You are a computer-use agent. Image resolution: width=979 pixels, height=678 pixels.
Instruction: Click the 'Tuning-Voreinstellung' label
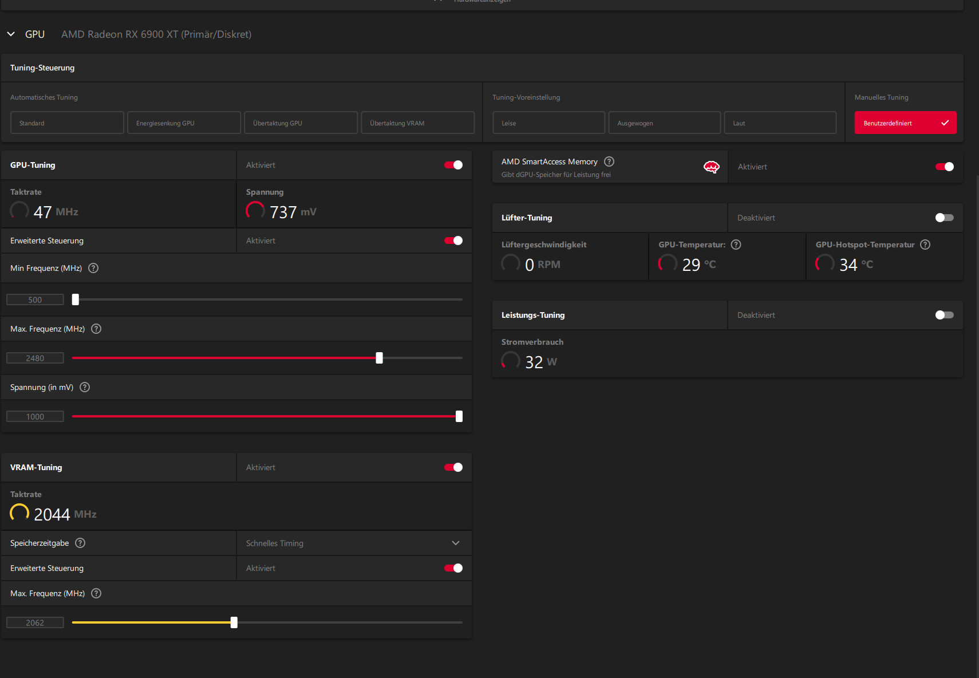[526, 97]
